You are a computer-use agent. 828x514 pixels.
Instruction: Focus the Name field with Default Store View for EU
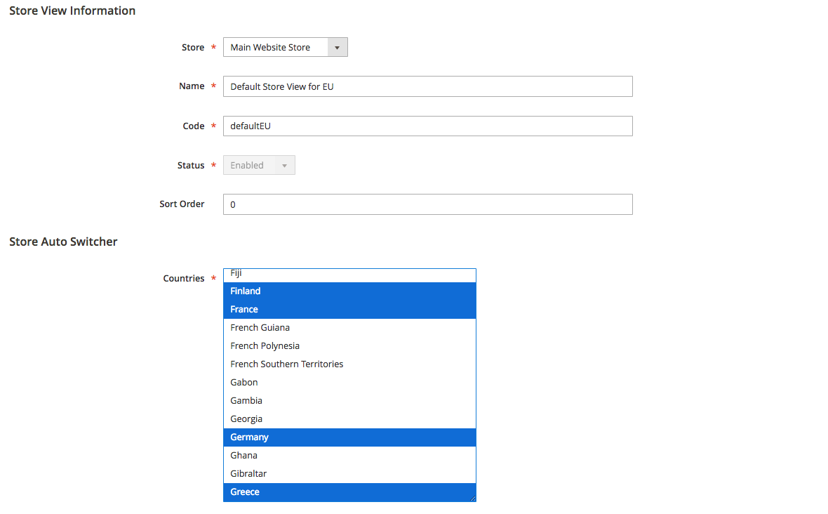coord(428,86)
